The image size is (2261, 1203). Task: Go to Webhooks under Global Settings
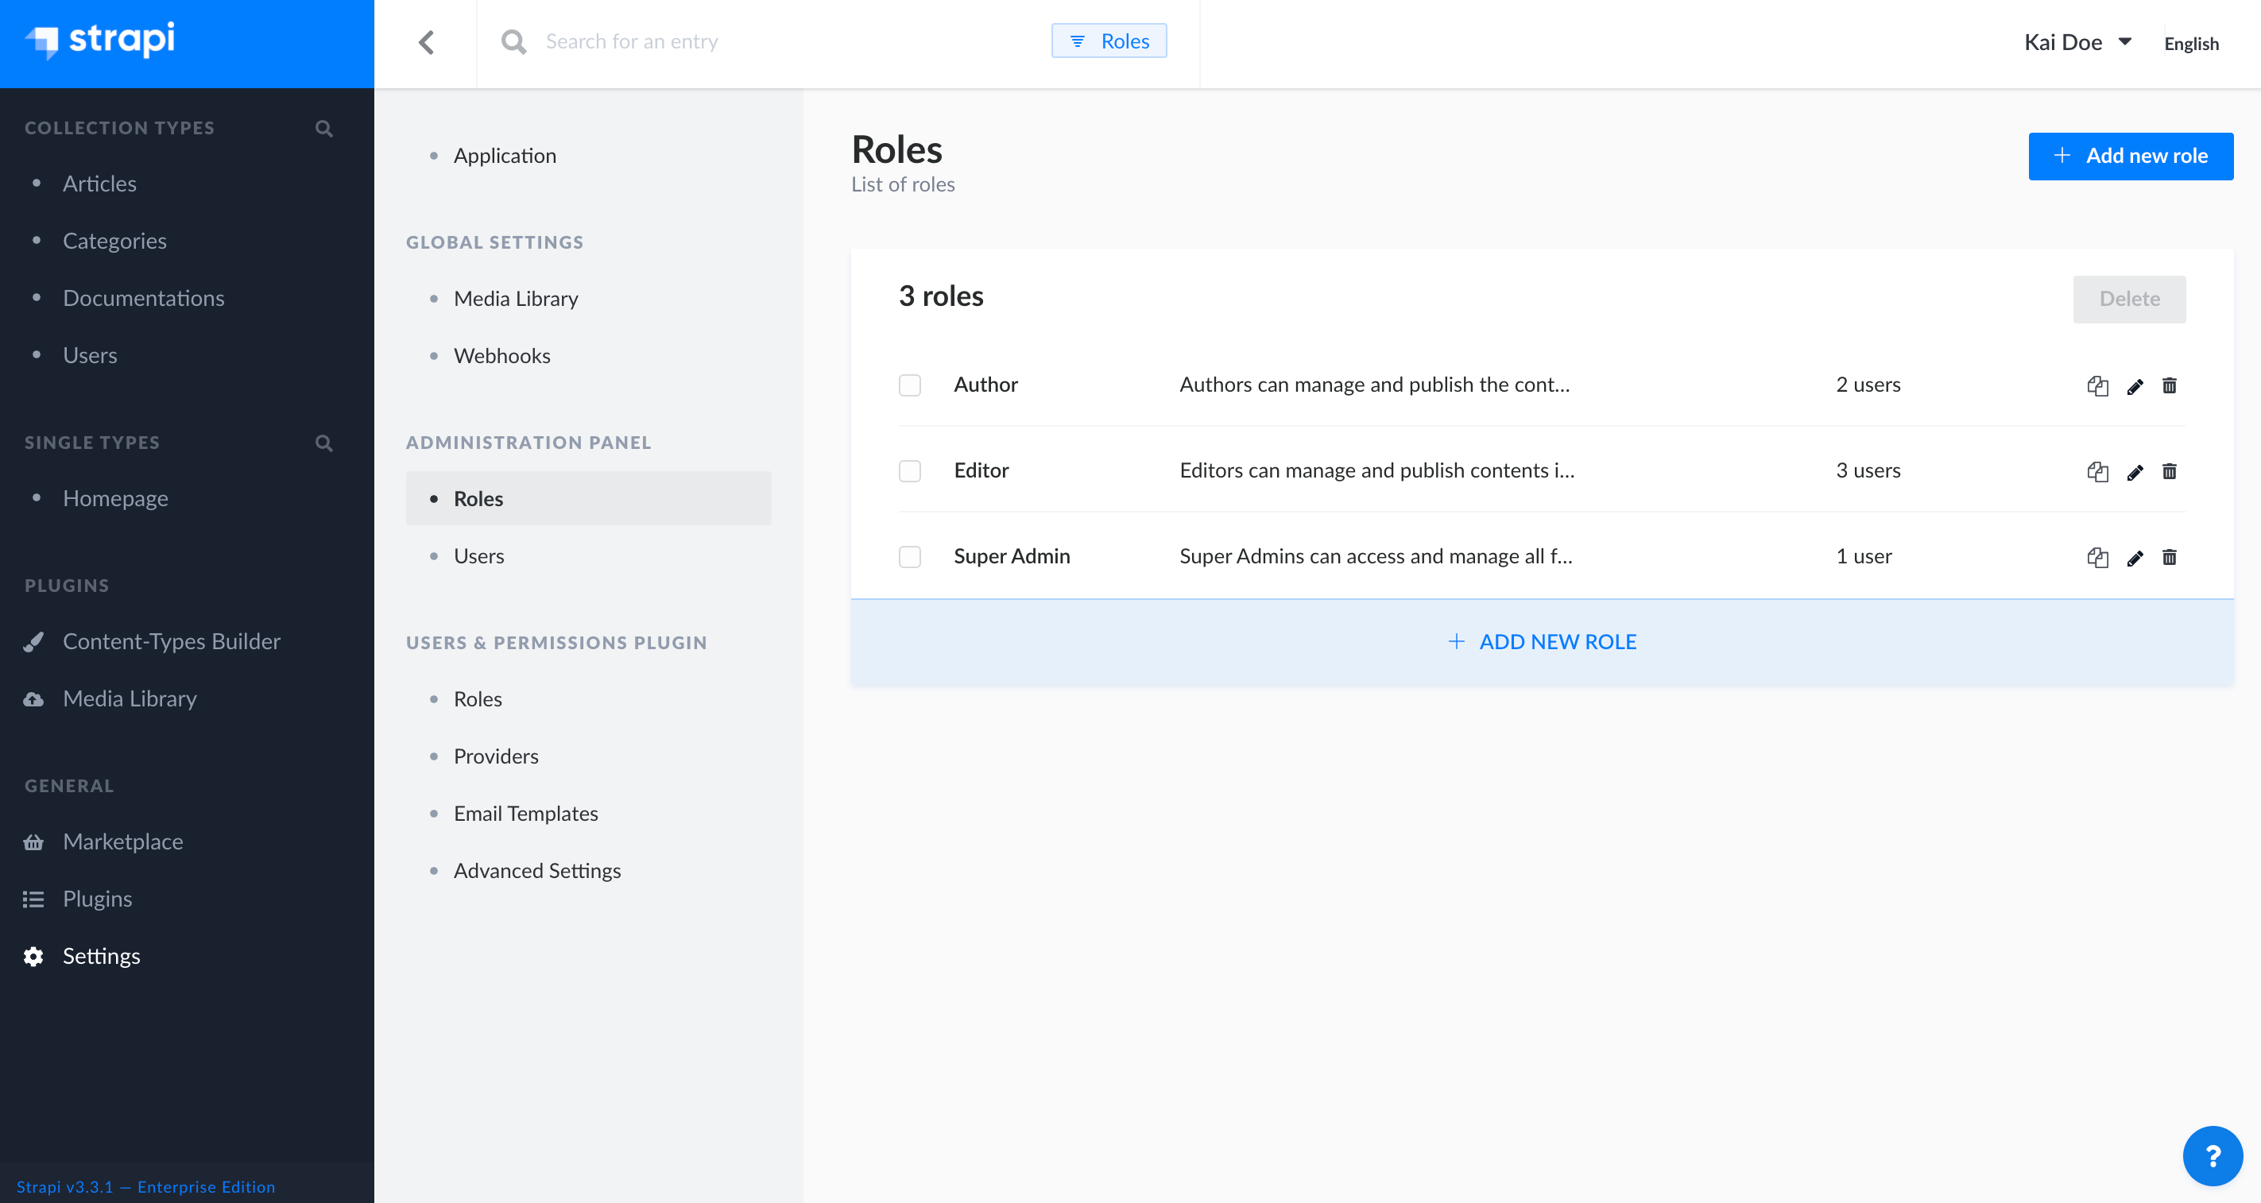coord(502,355)
